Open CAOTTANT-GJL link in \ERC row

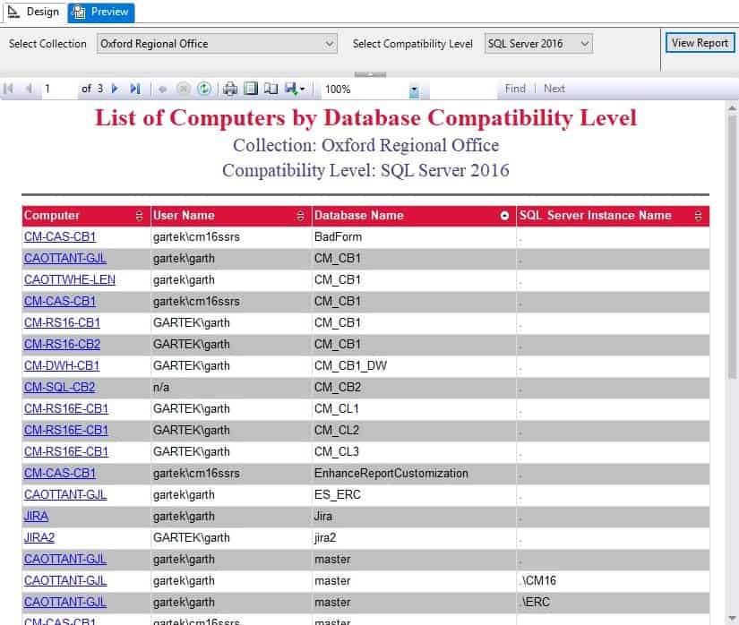65,603
